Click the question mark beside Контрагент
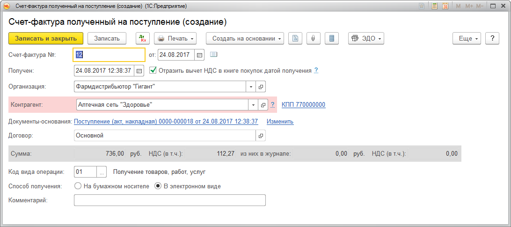 tap(273, 104)
